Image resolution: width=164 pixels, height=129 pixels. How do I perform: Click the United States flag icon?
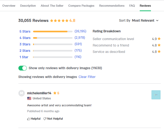(29, 98)
